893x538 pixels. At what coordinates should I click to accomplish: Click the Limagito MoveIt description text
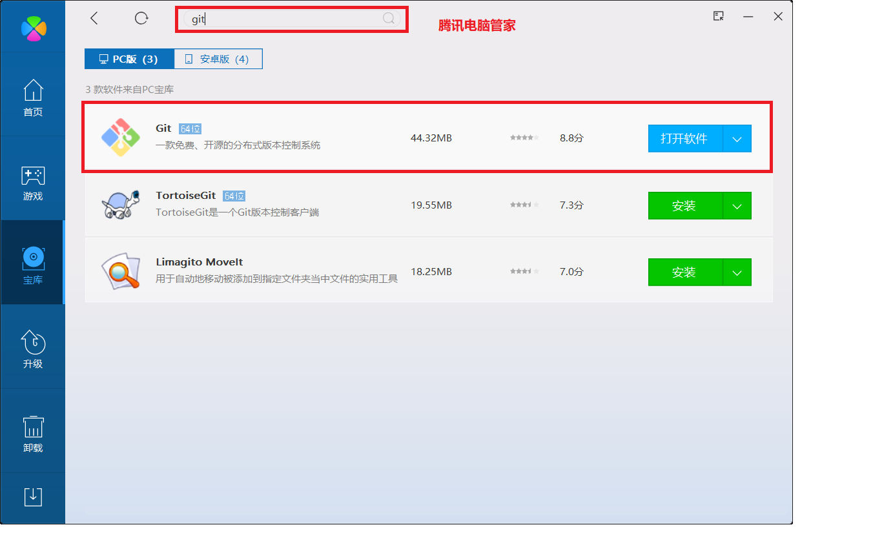coord(276,279)
